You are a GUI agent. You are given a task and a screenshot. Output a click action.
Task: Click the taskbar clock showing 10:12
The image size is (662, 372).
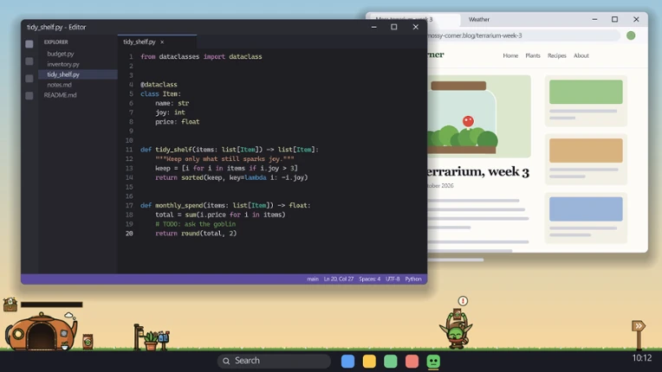[x=642, y=358]
